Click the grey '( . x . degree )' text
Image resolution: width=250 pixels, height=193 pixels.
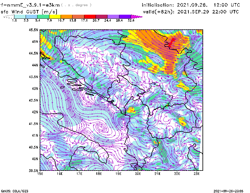(x=76, y=5)
